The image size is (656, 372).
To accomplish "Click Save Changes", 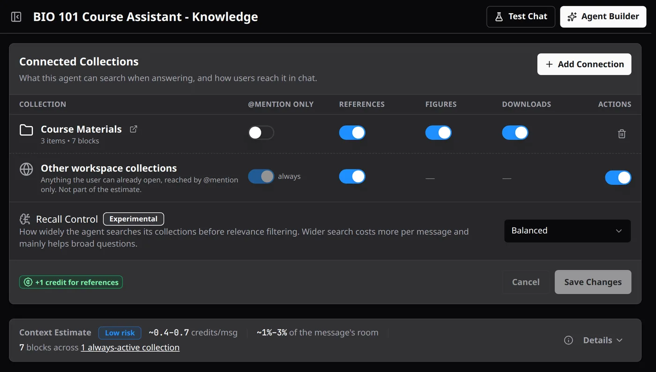I will pos(593,282).
